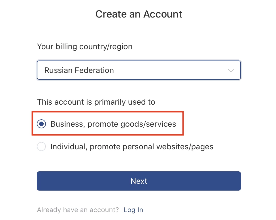Click the 'Russian Federation' selected value text
The image size is (276, 220).
pyautogui.click(x=79, y=70)
